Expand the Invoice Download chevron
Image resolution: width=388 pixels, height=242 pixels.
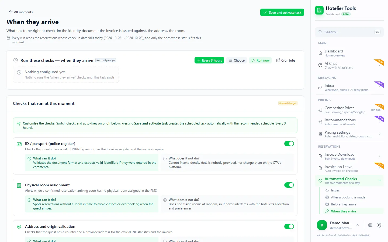tap(380, 156)
